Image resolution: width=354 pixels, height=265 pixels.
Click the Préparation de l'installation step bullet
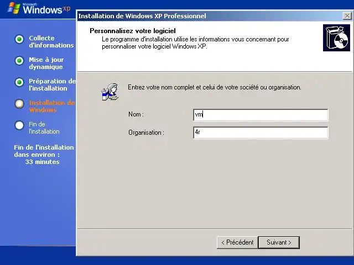[x=19, y=82]
